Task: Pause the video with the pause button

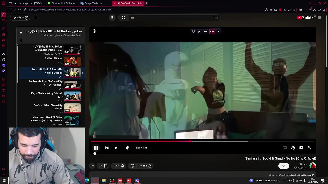Action: [96, 148]
